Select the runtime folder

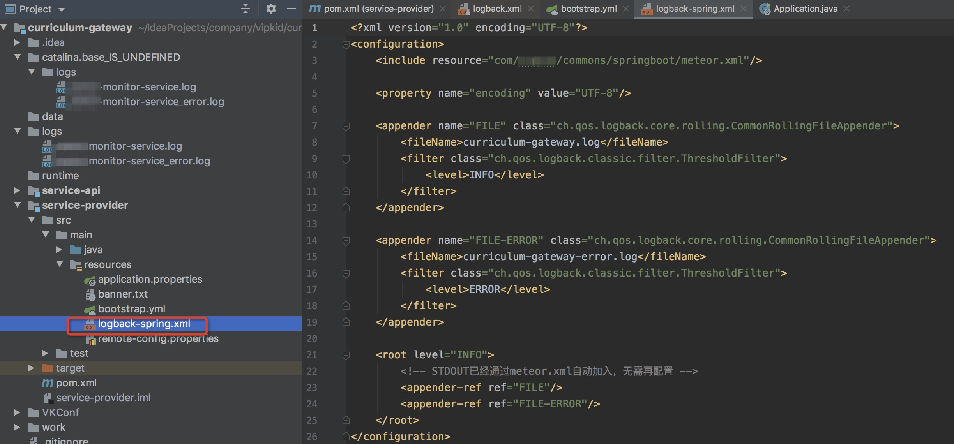point(60,175)
